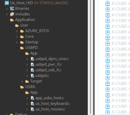This screenshot has width=130, height=115.
Task: Select the usbpd_usb_if.c file name
Action: pos(48,70)
